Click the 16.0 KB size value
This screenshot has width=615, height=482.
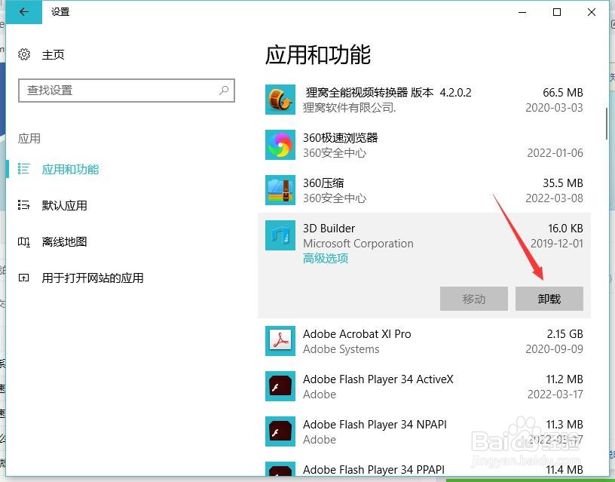(x=565, y=228)
